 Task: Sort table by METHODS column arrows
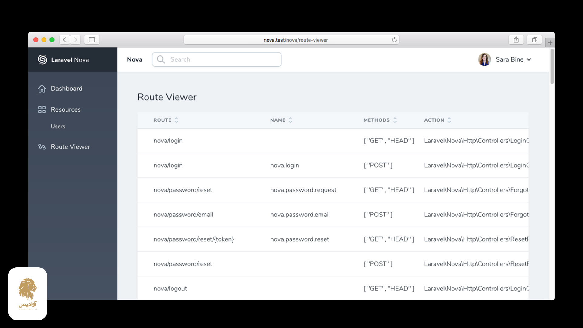pyautogui.click(x=395, y=120)
